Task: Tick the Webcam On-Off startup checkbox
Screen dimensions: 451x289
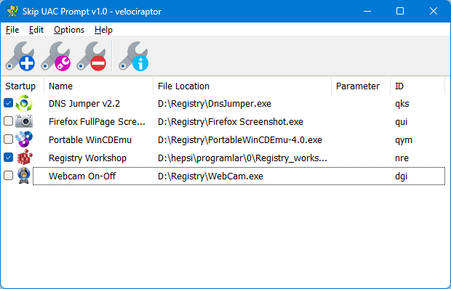Action: coord(8,175)
